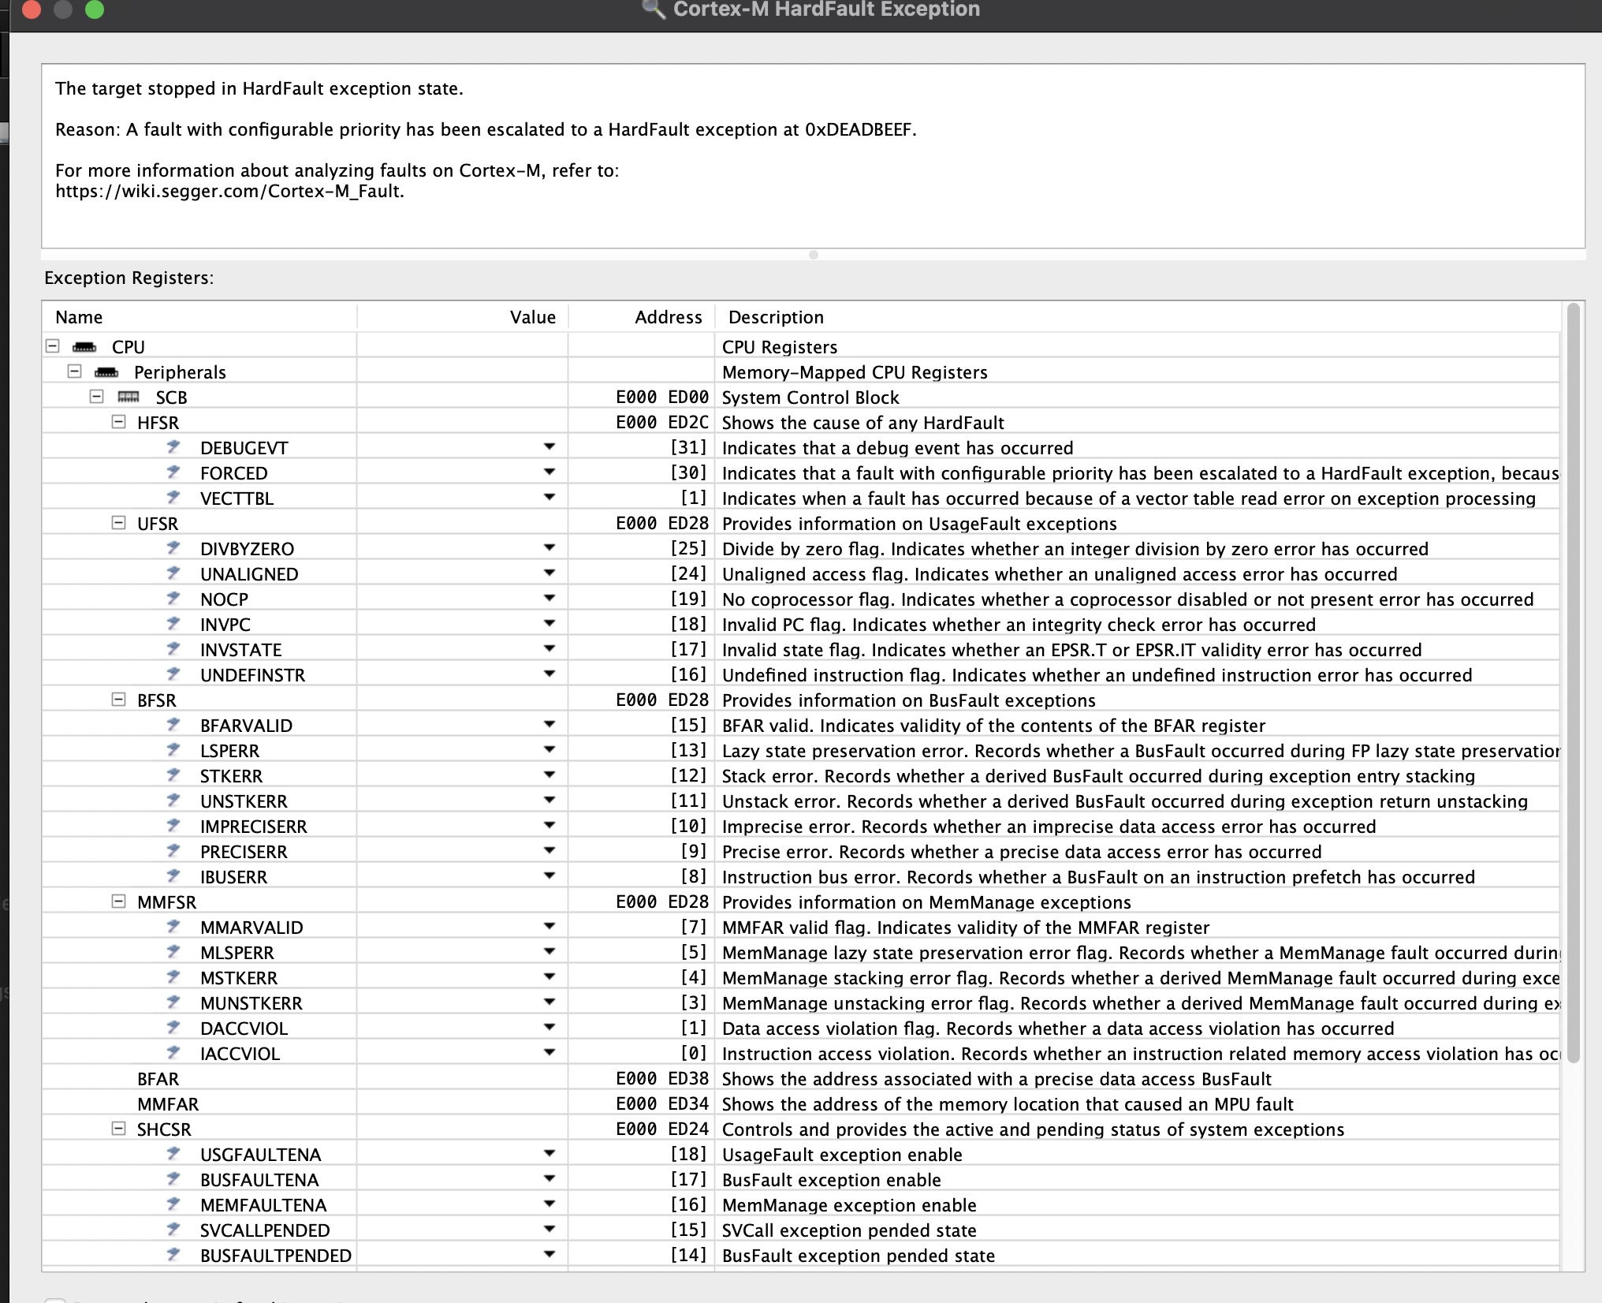Collapse the HFSR register group
The height and width of the screenshot is (1303, 1602).
pos(119,422)
